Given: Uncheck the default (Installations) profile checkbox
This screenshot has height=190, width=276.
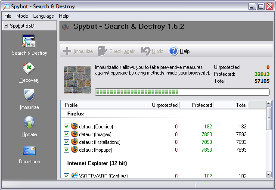Looking at the screenshot, I should (66, 142).
